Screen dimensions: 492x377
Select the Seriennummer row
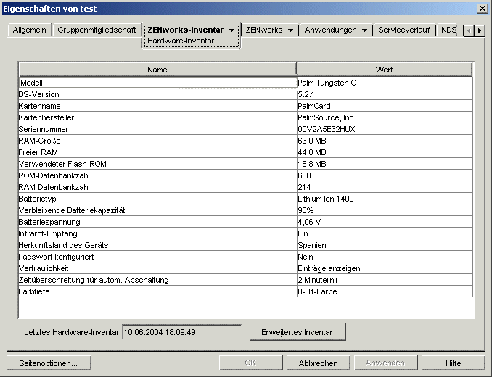click(x=245, y=129)
